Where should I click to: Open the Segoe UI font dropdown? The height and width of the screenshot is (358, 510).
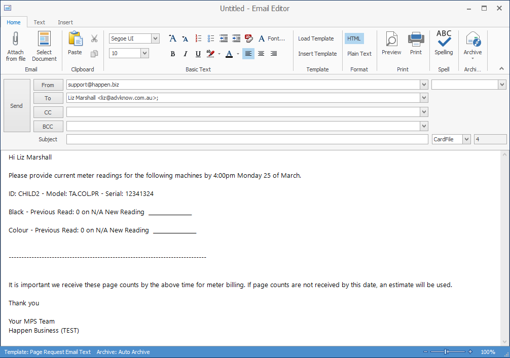(133, 38)
